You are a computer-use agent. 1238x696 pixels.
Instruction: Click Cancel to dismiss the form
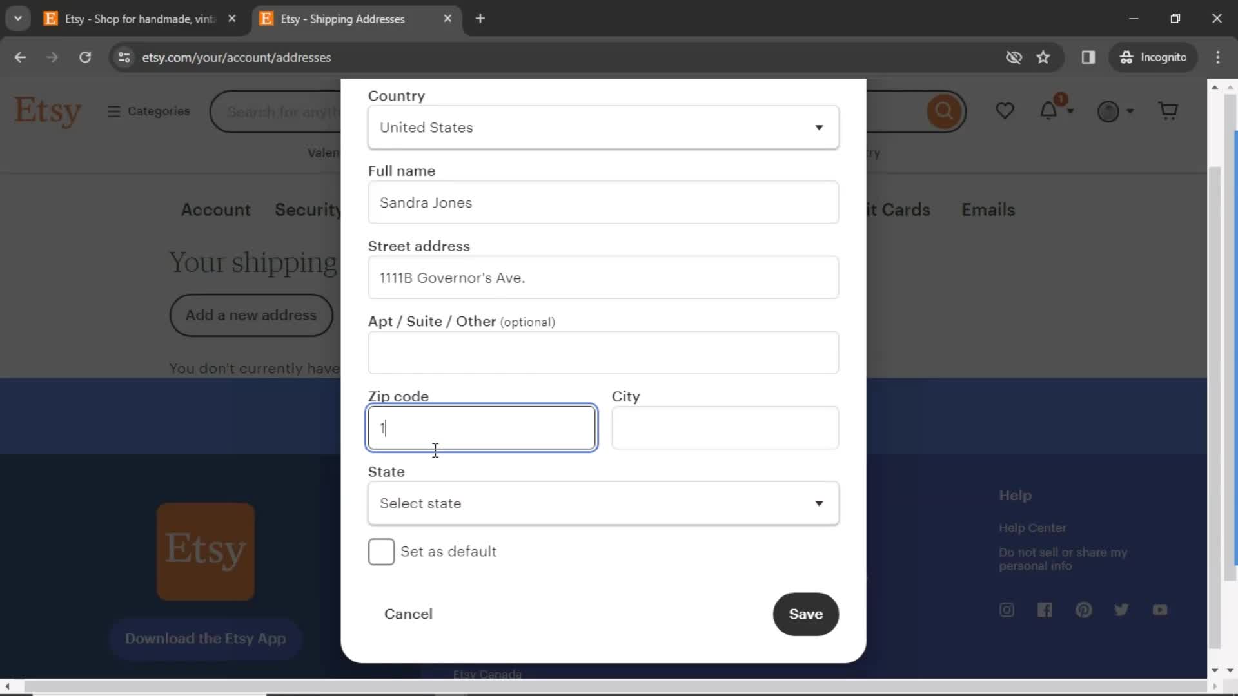[408, 614]
